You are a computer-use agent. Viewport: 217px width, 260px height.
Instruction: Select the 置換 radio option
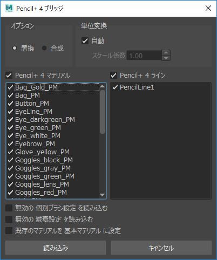click(15, 48)
